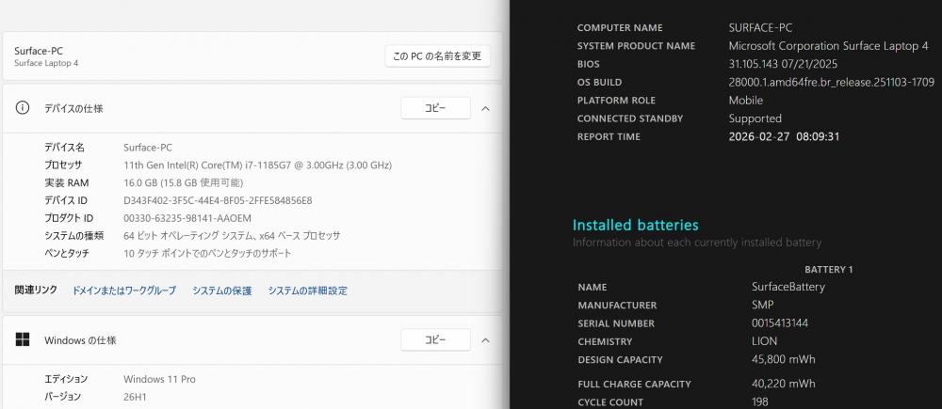Screen dimensions: 942x409
Task: Collapse the Windows の仕様 section chevron
Action: click(485, 340)
